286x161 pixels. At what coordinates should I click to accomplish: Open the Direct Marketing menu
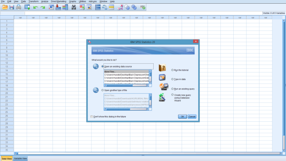pyautogui.click(x=58, y=2)
